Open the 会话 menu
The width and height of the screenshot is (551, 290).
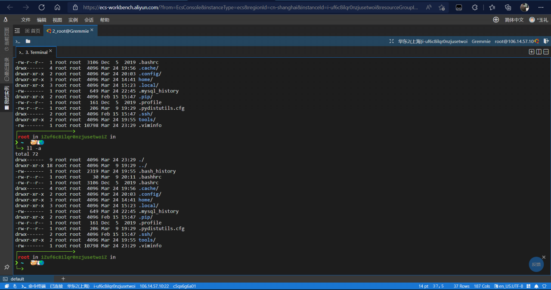click(x=89, y=20)
